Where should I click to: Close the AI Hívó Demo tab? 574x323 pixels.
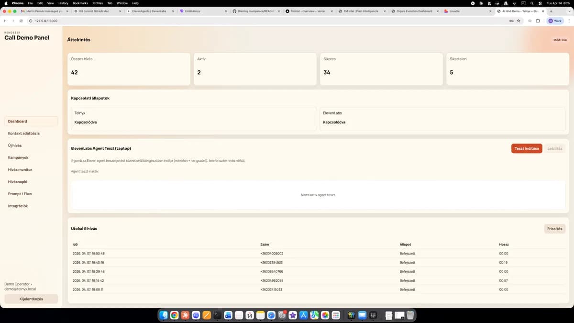[542, 11]
